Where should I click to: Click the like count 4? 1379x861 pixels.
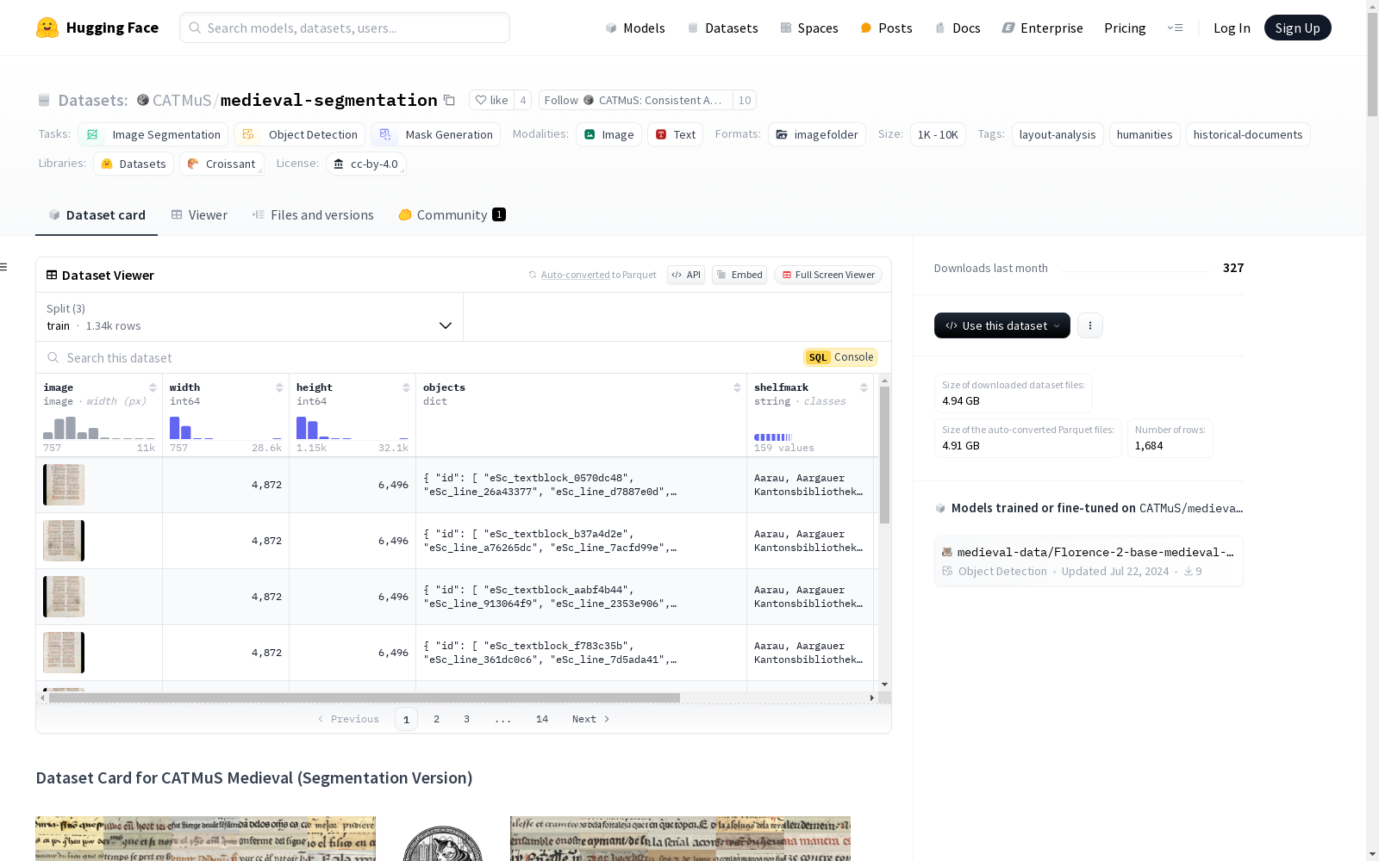[x=522, y=100]
